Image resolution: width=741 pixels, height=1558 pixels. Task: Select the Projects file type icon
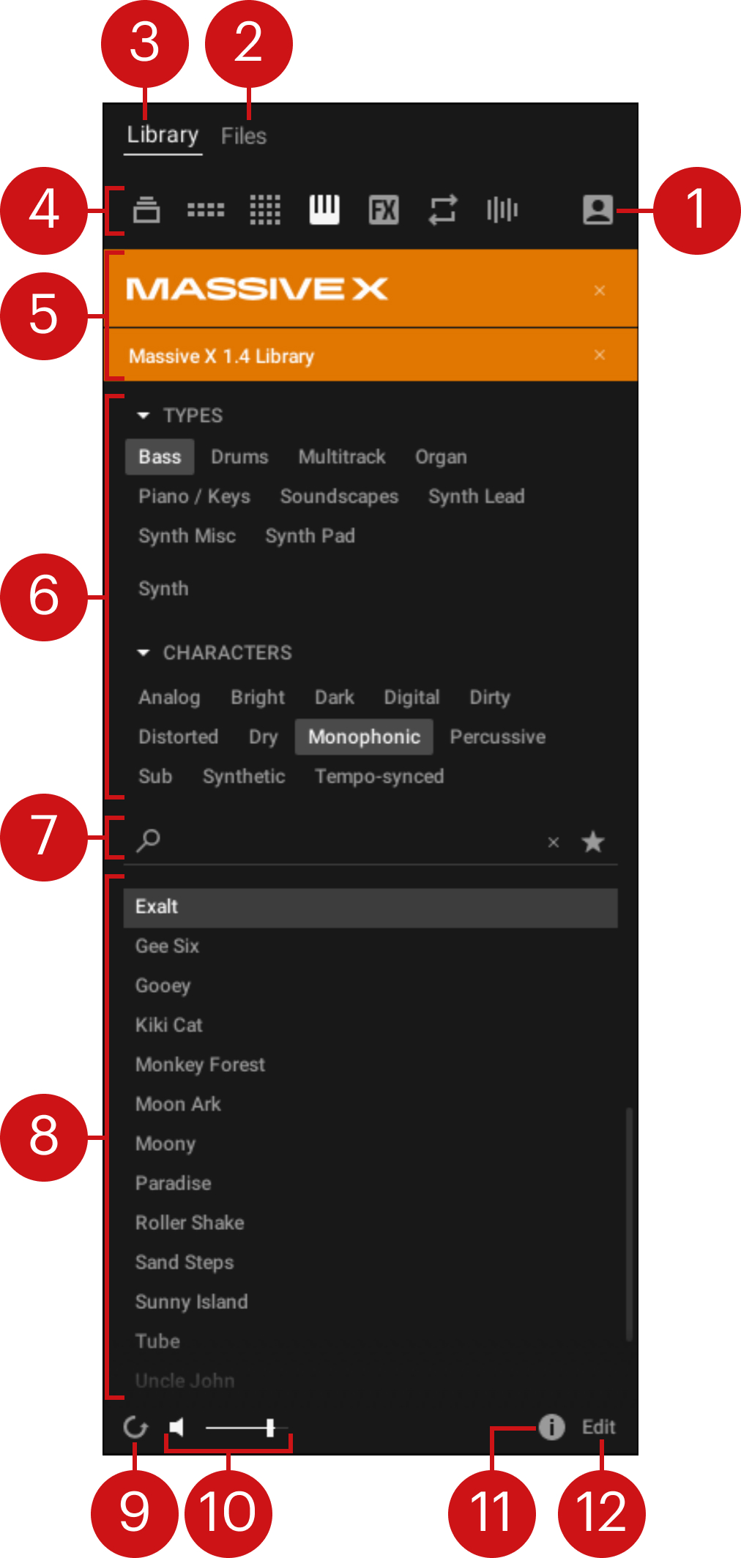point(146,210)
